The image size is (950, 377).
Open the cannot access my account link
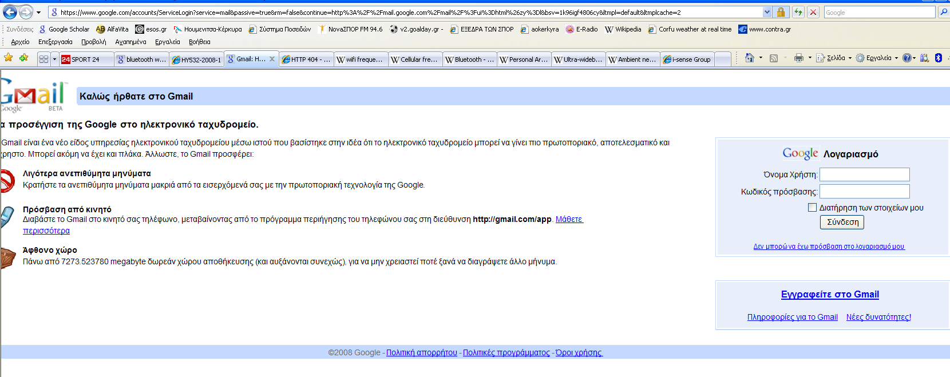pyautogui.click(x=829, y=247)
